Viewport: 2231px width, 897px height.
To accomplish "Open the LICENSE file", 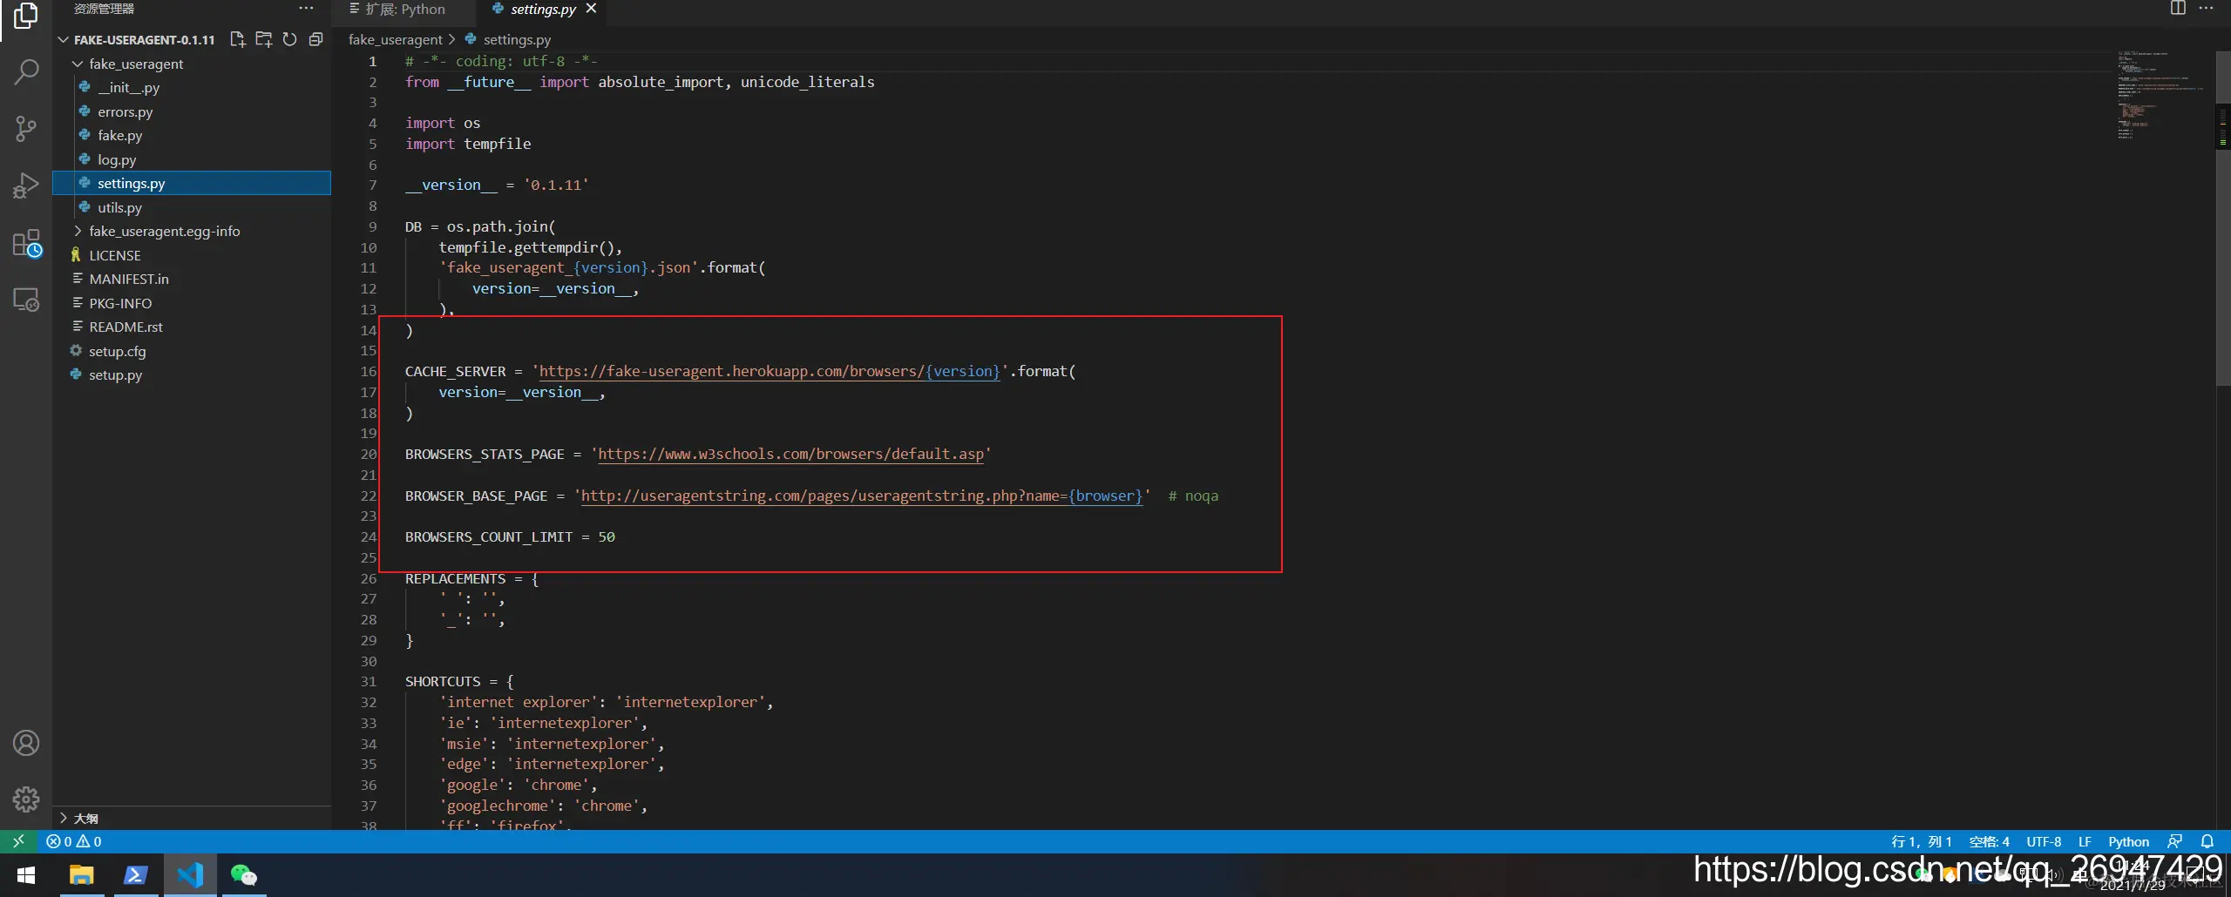I will [114, 255].
